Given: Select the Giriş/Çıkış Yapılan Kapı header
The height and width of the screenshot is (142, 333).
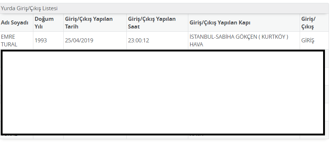Looking at the screenshot, I should [220, 23].
